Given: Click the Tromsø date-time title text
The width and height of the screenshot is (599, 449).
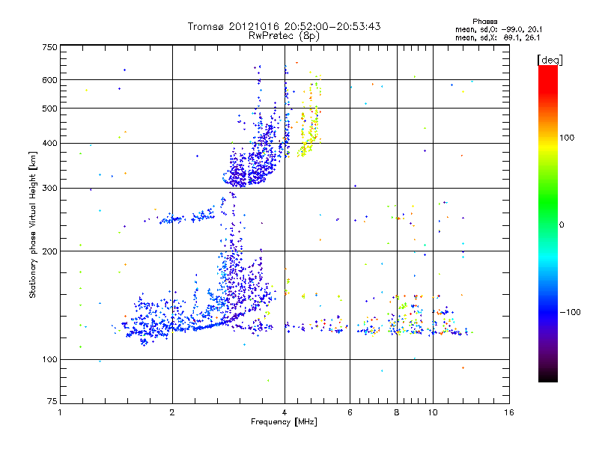Looking at the screenshot, I should [x=284, y=26].
